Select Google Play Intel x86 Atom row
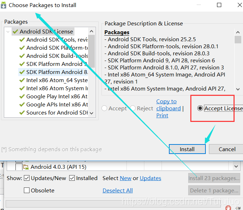Image resolution: width=243 pixels, height=210 pixels. (53, 97)
